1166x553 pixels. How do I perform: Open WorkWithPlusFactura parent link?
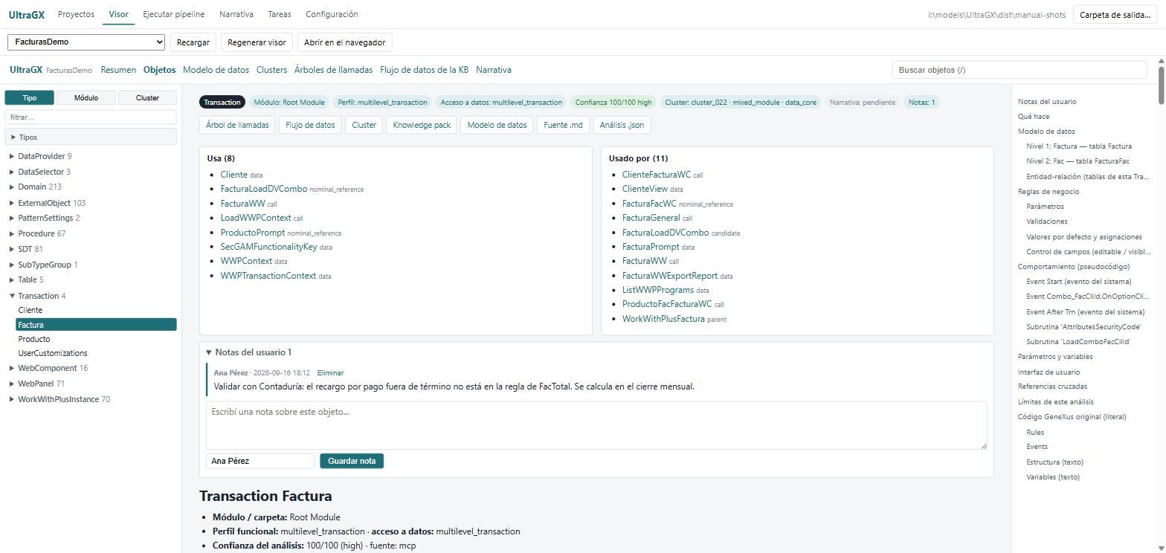(x=663, y=319)
